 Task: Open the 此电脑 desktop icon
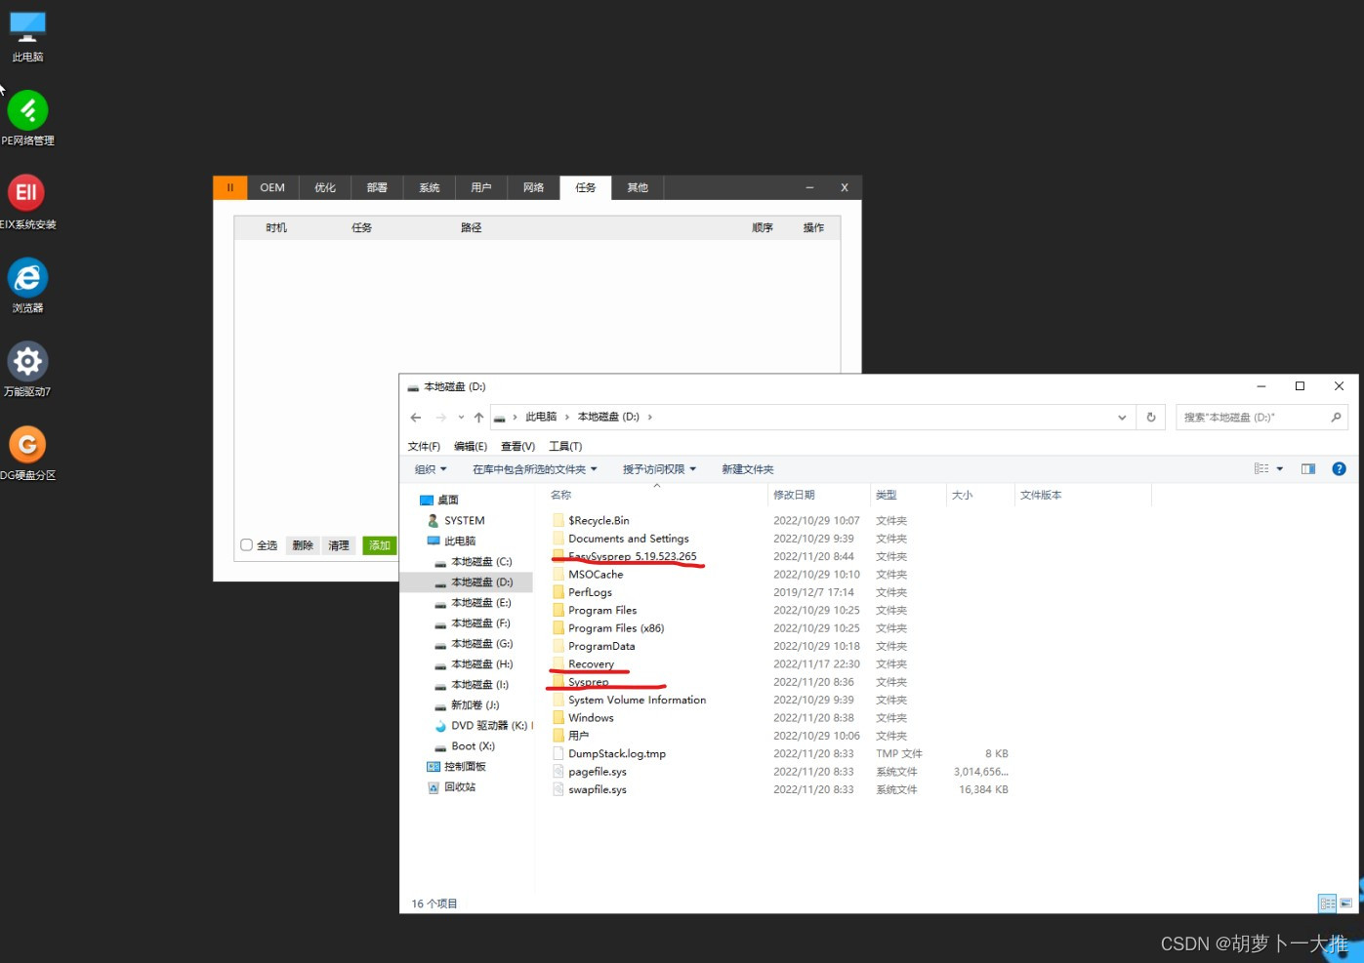(x=27, y=35)
